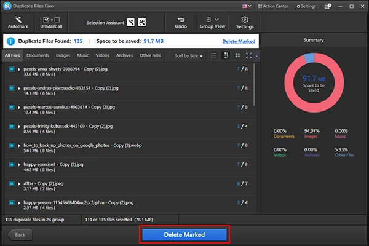
Task: Switch to detailed list view icon
Action: point(226,55)
